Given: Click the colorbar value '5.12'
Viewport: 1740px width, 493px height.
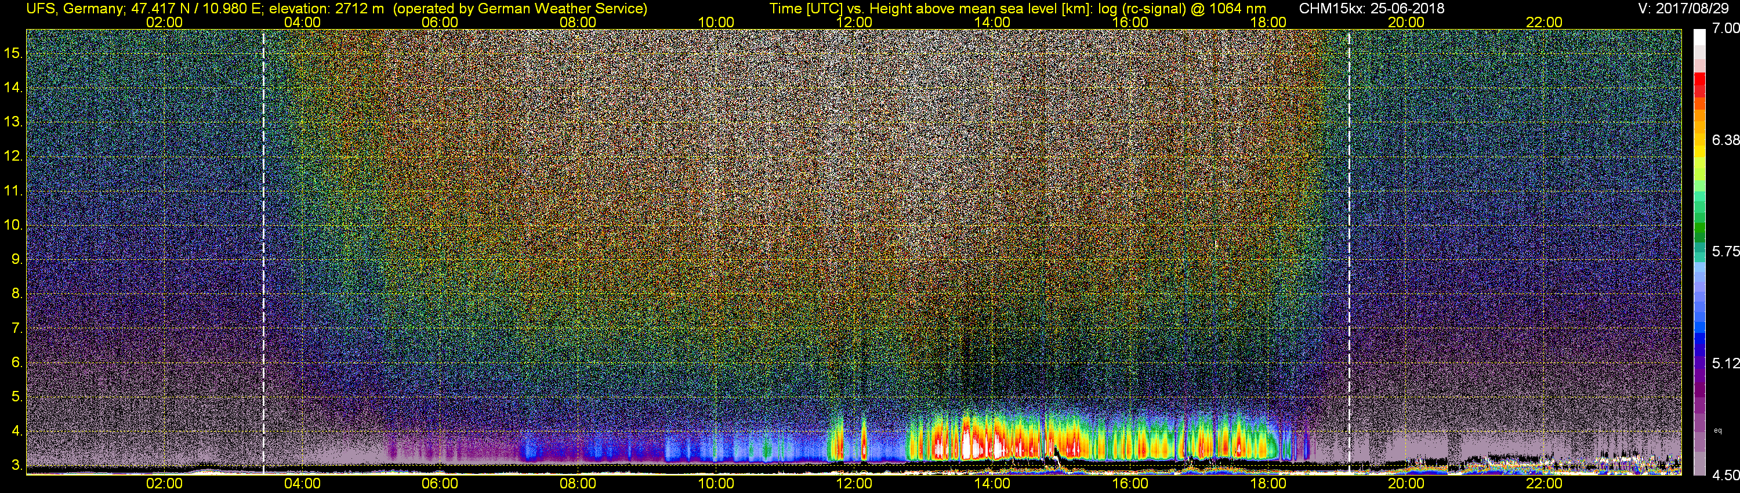Looking at the screenshot, I should point(1726,363).
